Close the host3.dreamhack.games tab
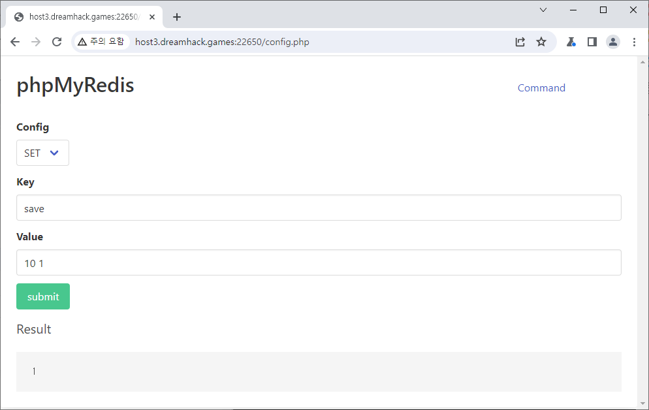Viewport: 649px width, 410px height. pyautogui.click(x=152, y=17)
